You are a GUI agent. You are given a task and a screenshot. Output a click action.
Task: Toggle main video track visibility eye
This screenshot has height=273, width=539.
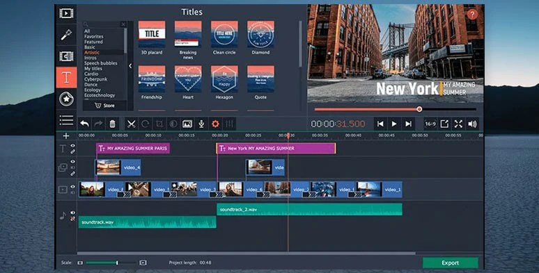pyautogui.click(x=72, y=187)
